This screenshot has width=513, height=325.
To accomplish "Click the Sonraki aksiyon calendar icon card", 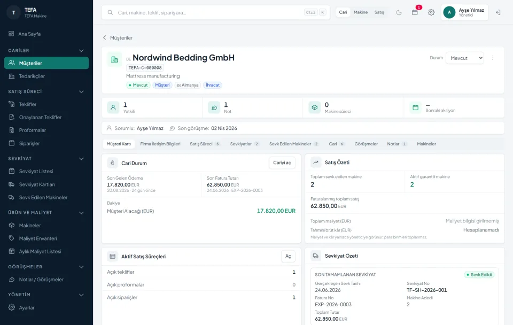I will [415, 107].
